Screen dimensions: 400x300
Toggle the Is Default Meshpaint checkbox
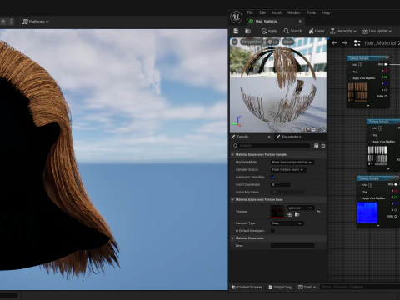click(x=272, y=231)
